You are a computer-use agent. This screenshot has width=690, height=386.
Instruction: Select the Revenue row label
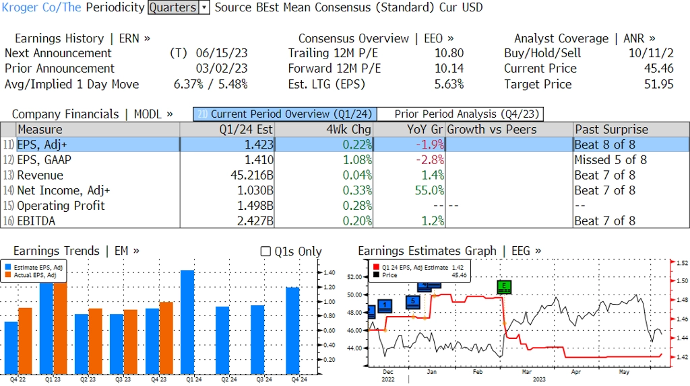tap(40, 176)
